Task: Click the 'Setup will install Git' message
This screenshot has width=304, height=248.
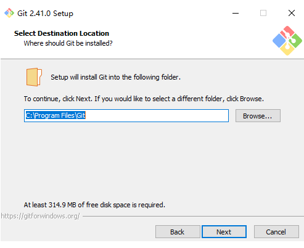Action: (x=115, y=77)
